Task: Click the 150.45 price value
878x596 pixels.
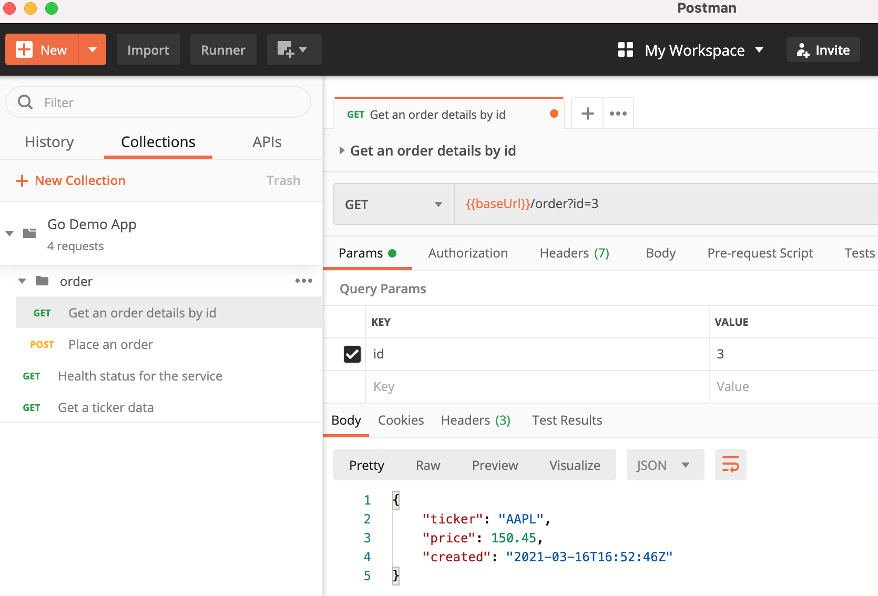Action: 514,538
